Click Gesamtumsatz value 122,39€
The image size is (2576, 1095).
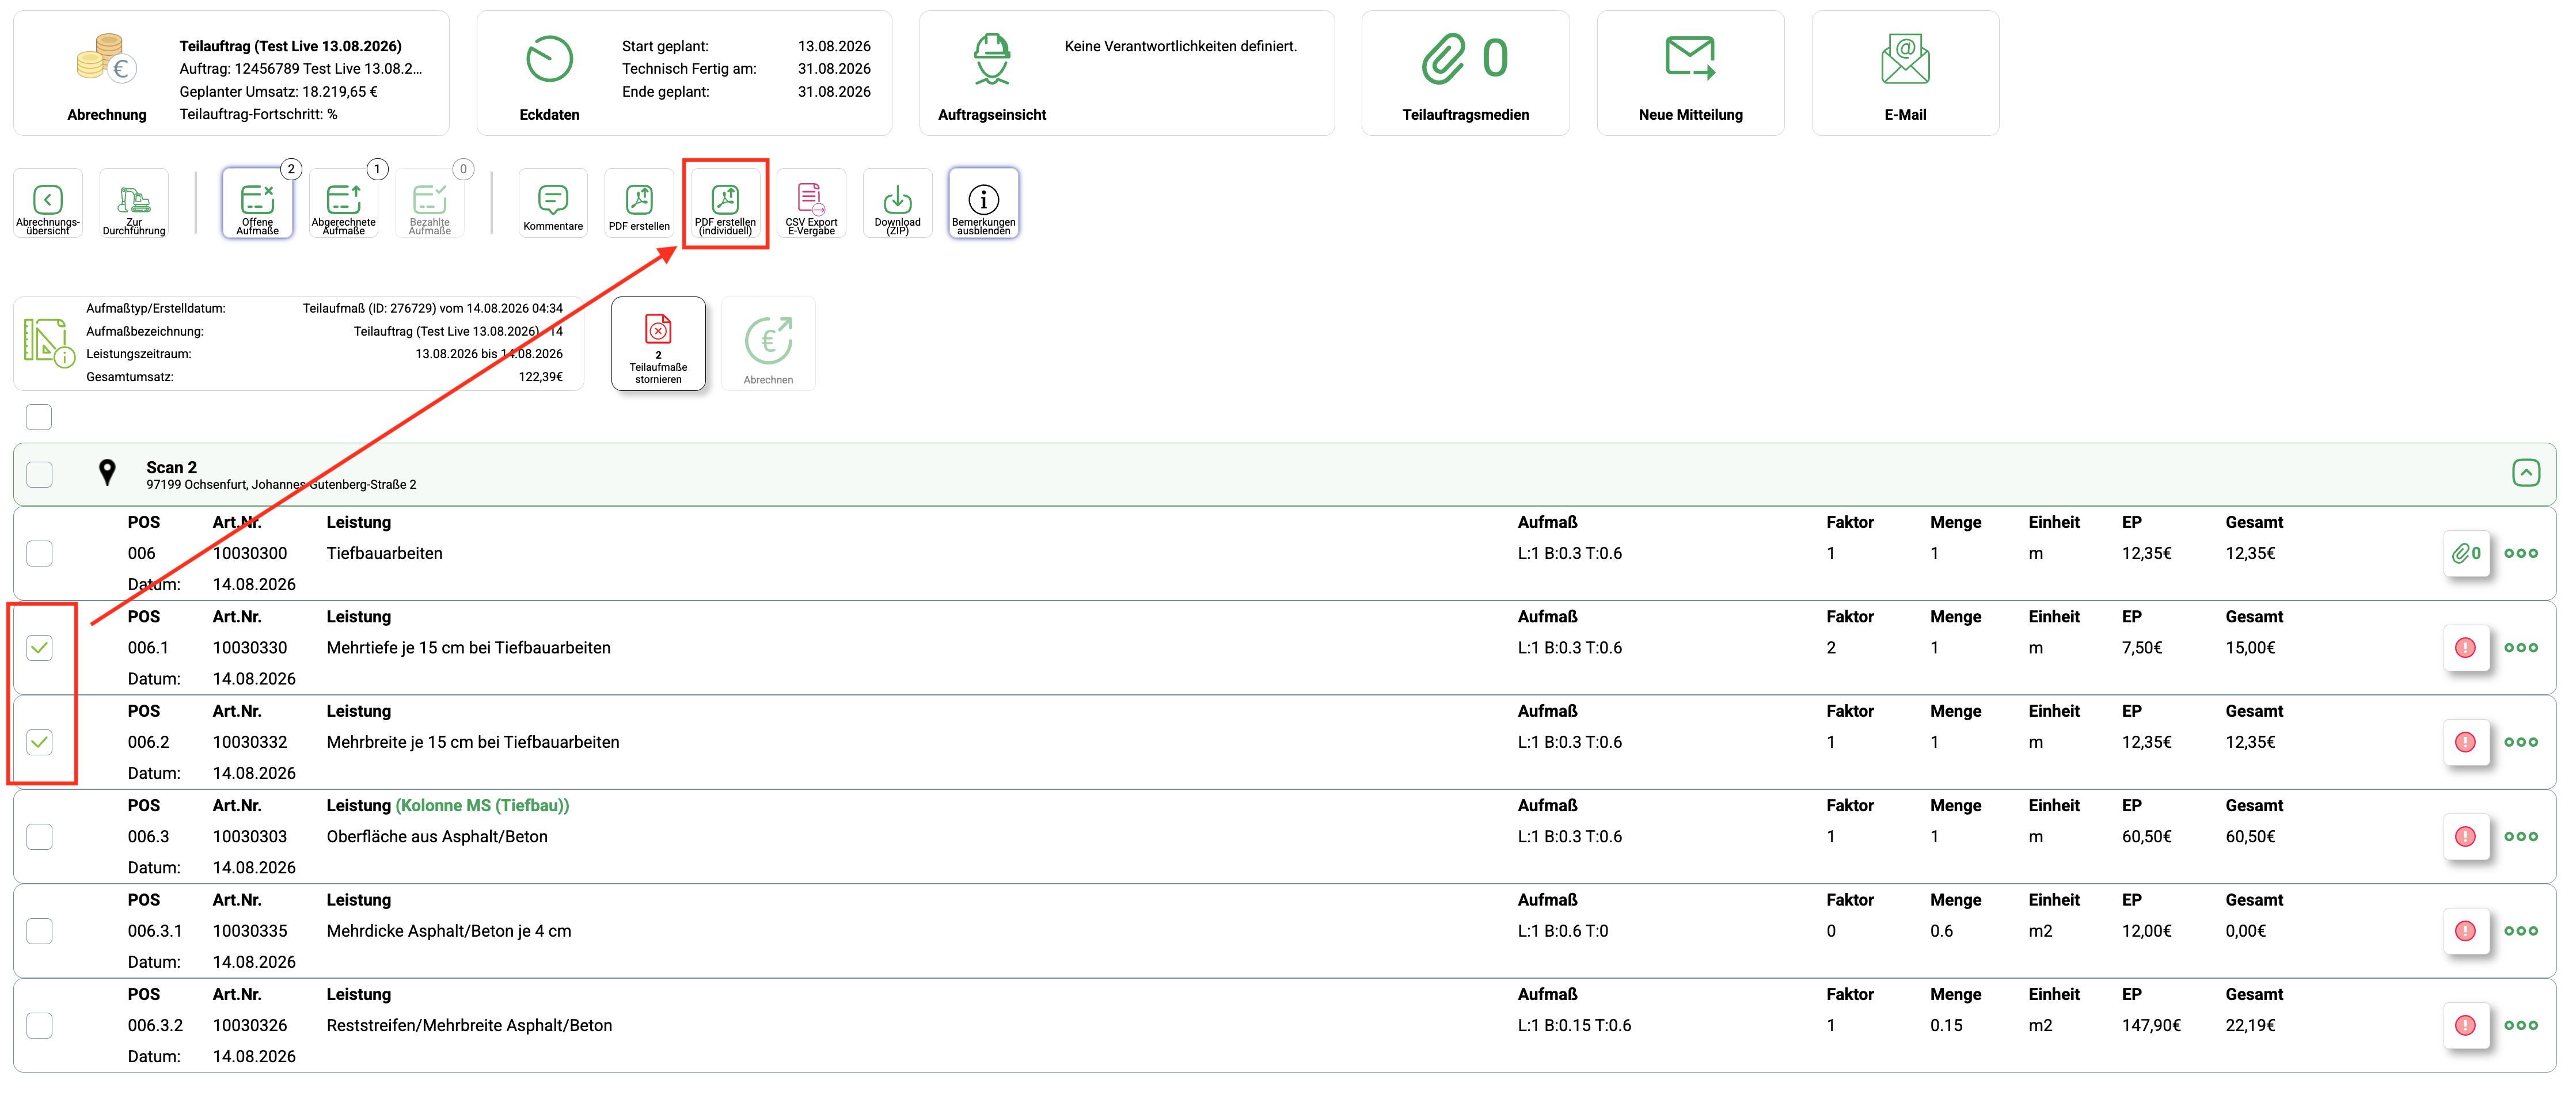click(540, 377)
